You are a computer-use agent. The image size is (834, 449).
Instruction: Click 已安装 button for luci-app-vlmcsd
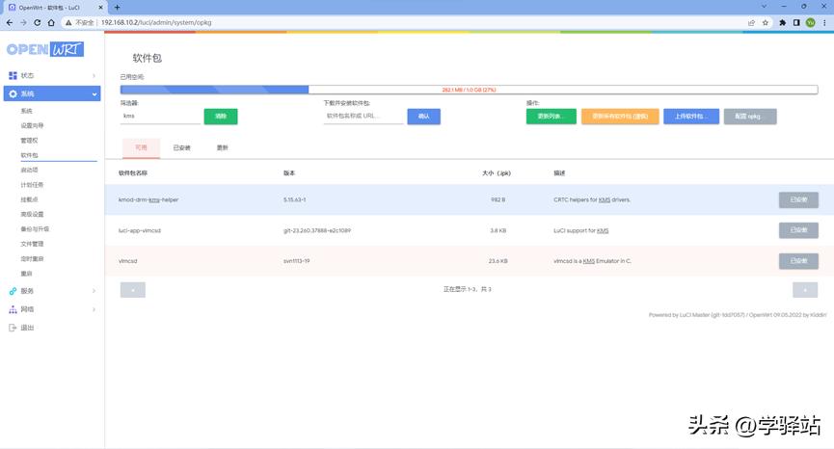point(798,230)
